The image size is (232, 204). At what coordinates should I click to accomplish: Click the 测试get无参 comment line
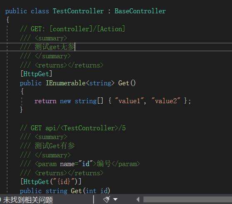47,47
